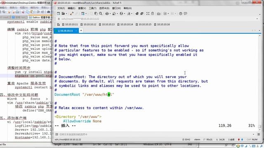Open the 10.10.10.13 session bookmark
This screenshot has width=264, height=148.
coord(106,25)
